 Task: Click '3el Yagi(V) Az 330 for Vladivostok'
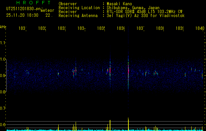146,16
